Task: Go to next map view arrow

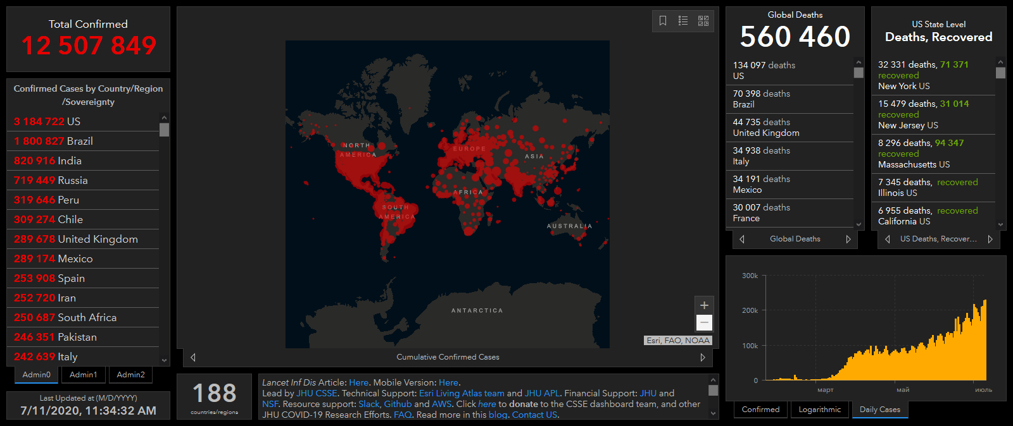Action: pos(703,357)
